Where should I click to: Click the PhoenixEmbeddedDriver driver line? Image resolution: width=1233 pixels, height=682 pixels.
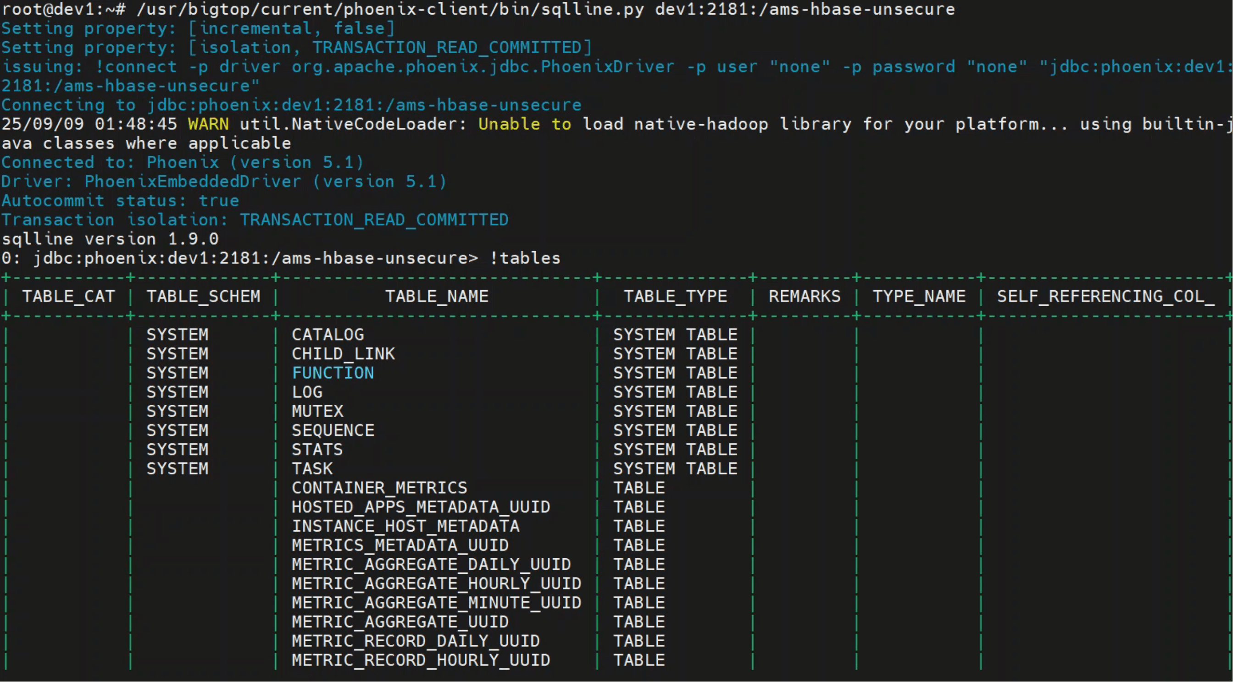pos(224,182)
